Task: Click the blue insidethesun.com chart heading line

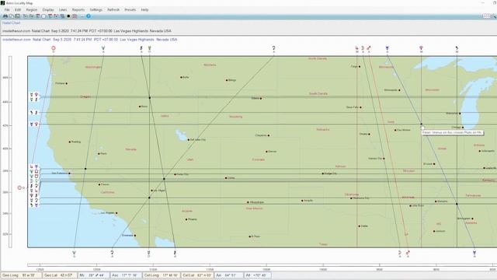Action: [90, 40]
